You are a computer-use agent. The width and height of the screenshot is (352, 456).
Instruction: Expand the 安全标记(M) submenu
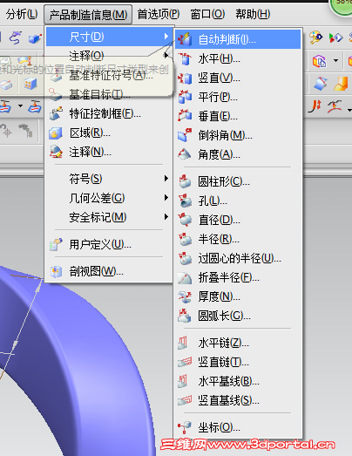(109, 217)
